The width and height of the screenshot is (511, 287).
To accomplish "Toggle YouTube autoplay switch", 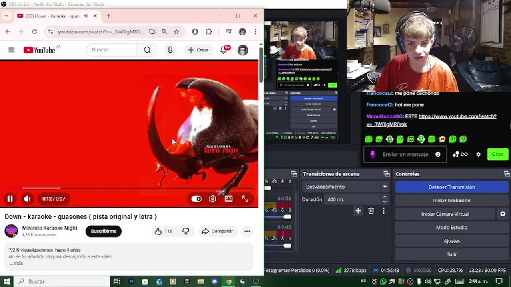I will click(x=196, y=199).
